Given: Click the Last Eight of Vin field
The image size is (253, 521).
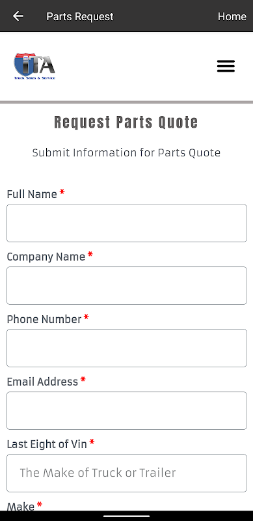Looking at the screenshot, I should tap(126, 473).
